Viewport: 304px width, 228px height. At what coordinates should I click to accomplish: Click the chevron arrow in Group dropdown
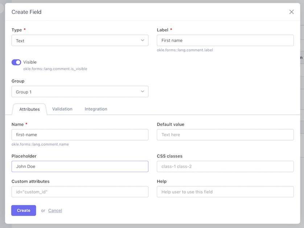[x=143, y=92]
